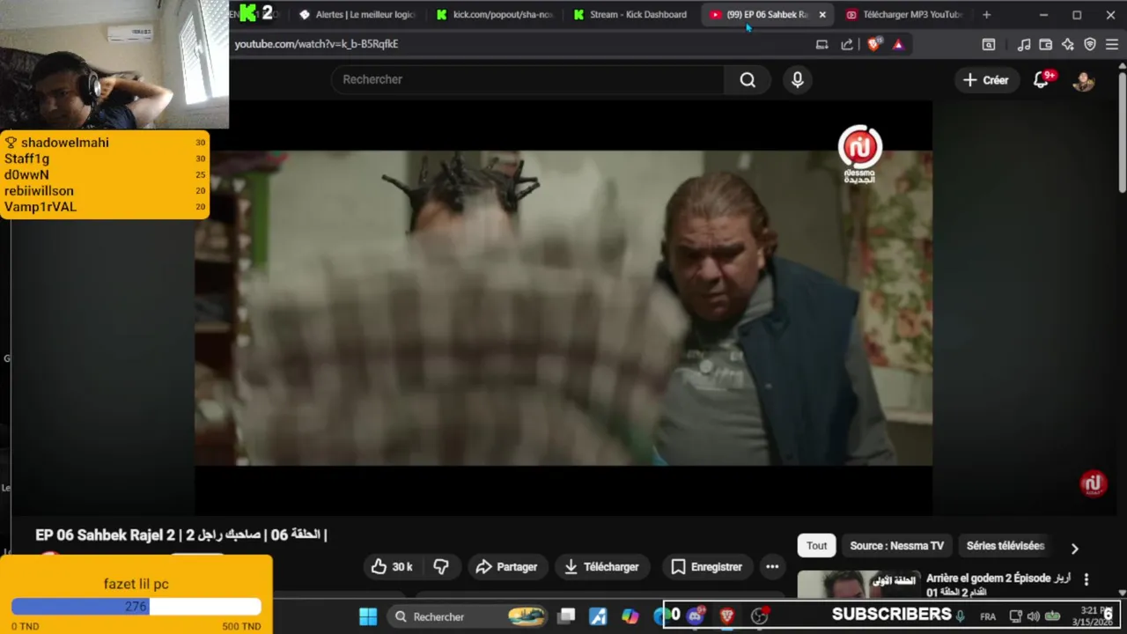The image size is (1127, 634).
Task: Open the Leo AI sparkle icon
Action: [x=1068, y=44]
